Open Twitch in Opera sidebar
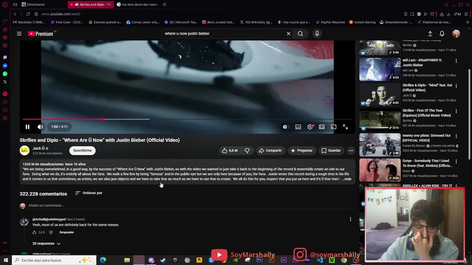This screenshot has width=472, height=265. tap(5, 57)
